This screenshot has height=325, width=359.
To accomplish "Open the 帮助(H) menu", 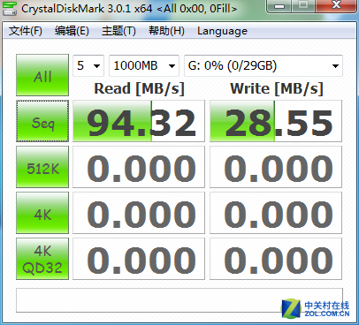I will pos(166,31).
